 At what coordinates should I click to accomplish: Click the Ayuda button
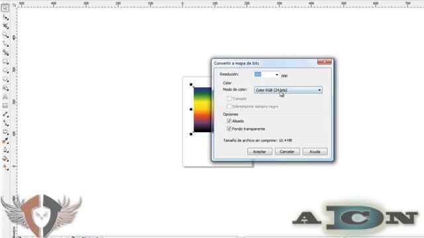coord(315,151)
